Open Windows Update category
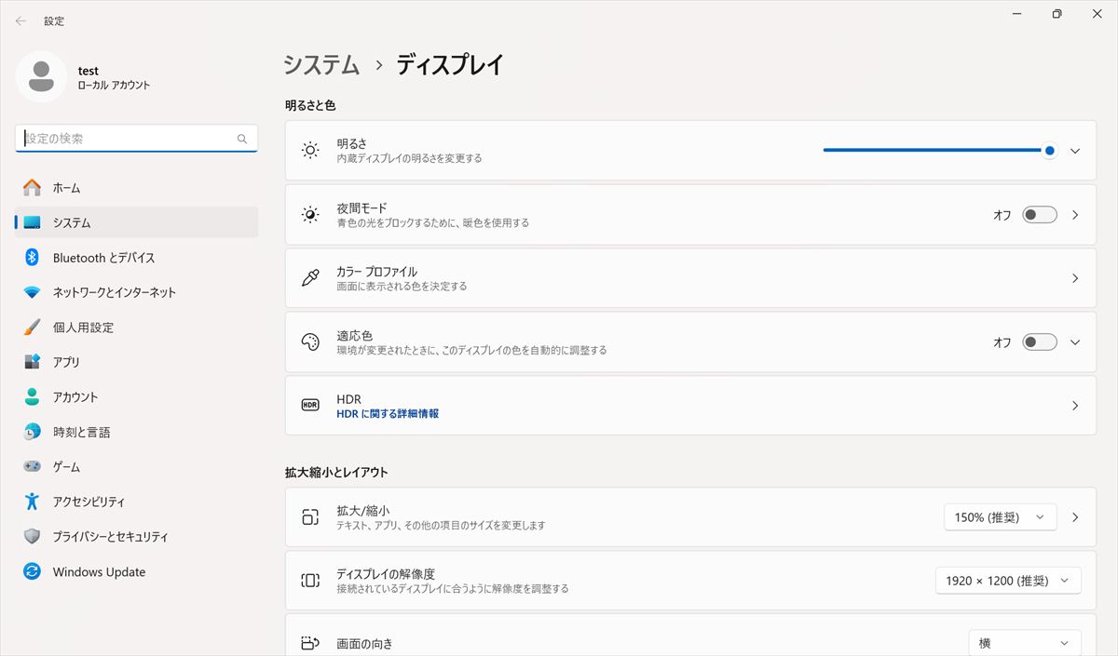The image size is (1118, 656). click(137, 571)
